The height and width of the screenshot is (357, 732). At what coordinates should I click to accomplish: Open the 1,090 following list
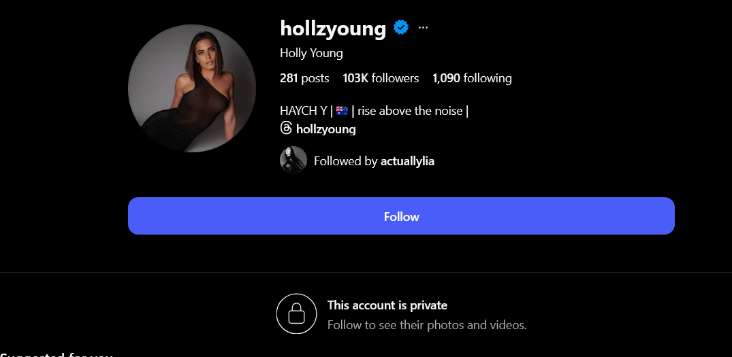pos(472,78)
